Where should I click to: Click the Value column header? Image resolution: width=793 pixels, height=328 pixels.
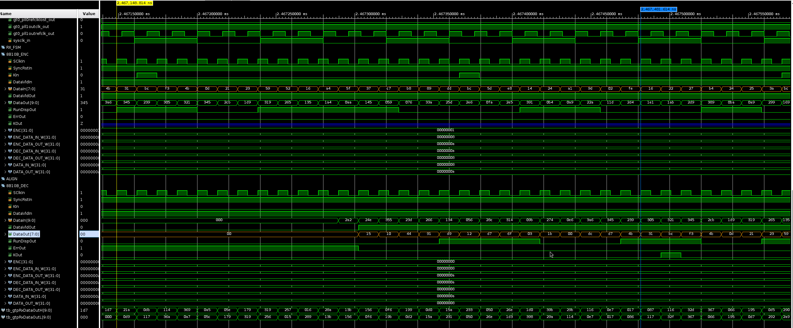pyautogui.click(x=88, y=14)
